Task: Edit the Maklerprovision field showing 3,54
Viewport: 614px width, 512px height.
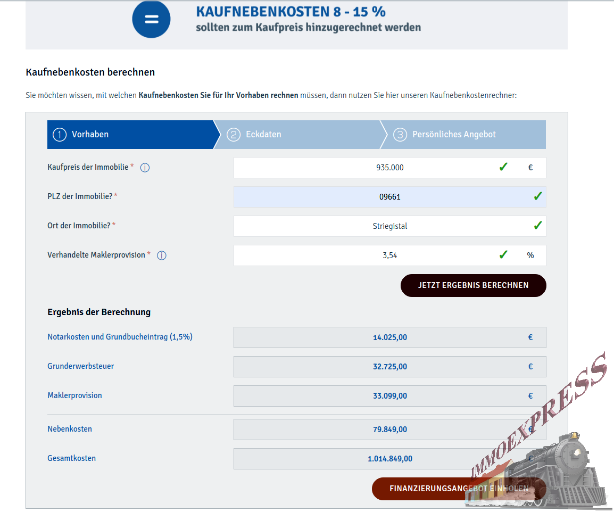Action: tap(389, 255)
